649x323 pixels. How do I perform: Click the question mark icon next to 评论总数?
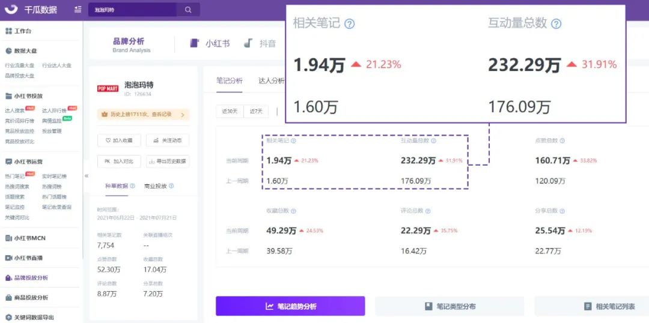click(428, 211)
